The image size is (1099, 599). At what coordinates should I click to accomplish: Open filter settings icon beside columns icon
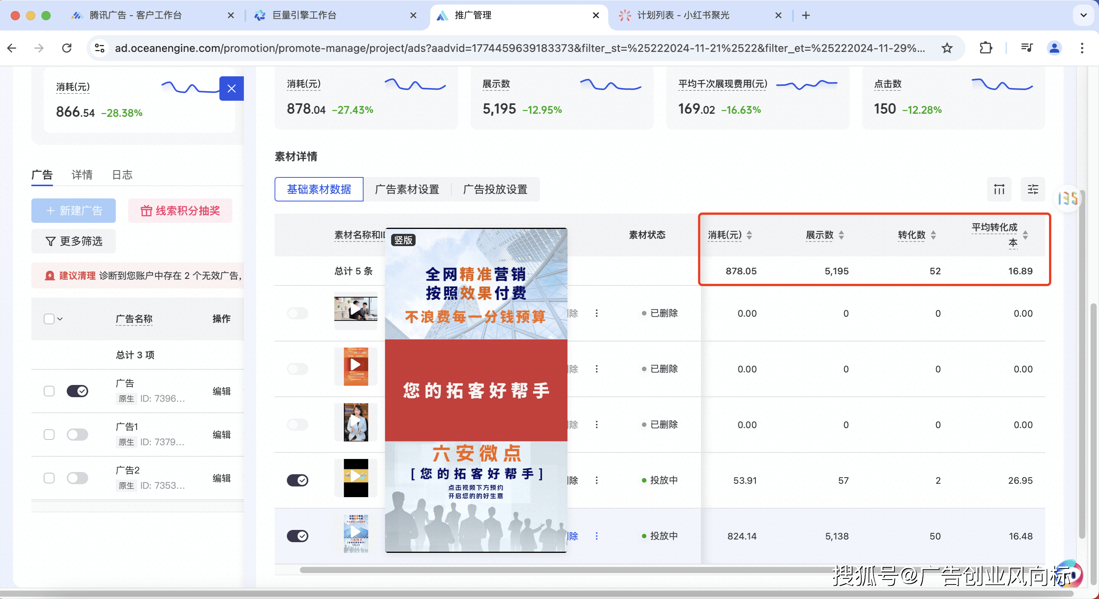[x=1033, y=189]
